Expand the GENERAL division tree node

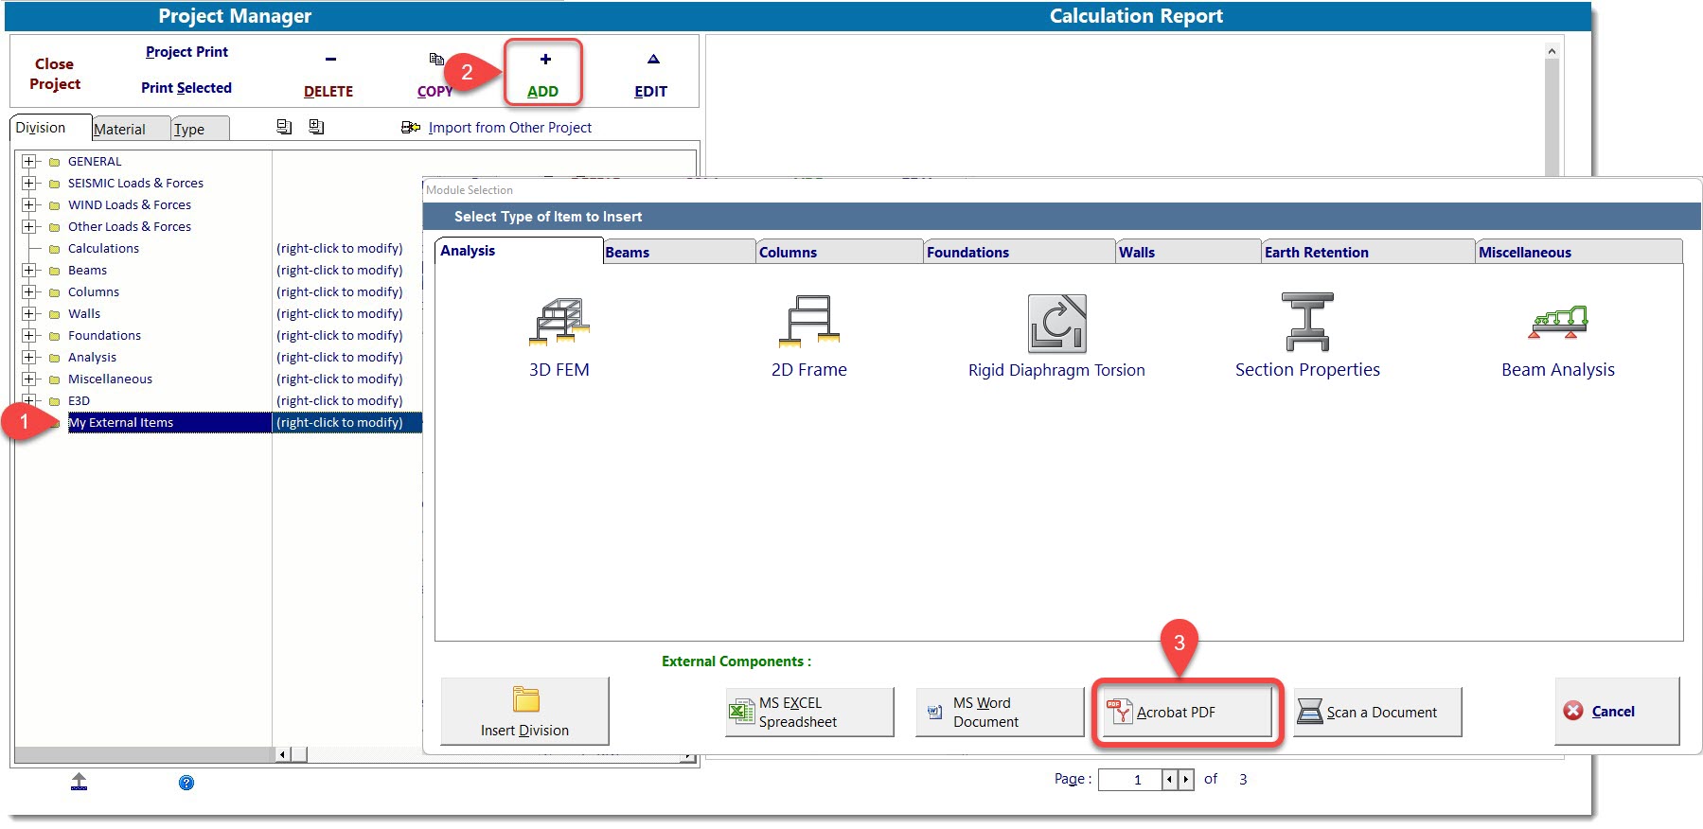pos(29,162)
